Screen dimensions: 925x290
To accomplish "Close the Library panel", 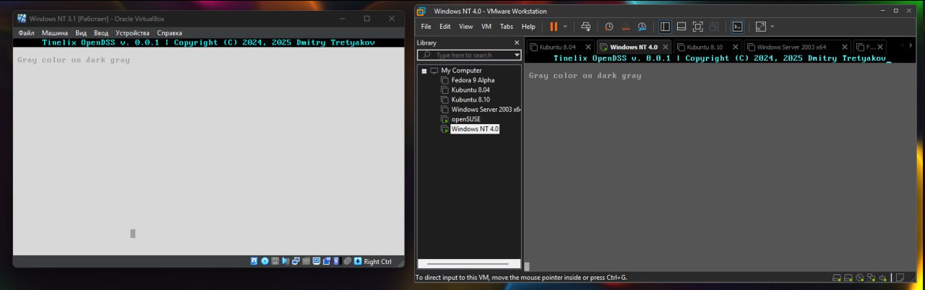I will pos(516,43).
